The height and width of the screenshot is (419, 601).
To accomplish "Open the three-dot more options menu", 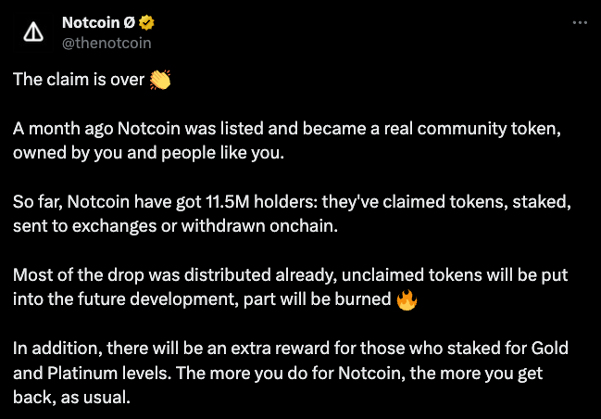I will [580, 22].
